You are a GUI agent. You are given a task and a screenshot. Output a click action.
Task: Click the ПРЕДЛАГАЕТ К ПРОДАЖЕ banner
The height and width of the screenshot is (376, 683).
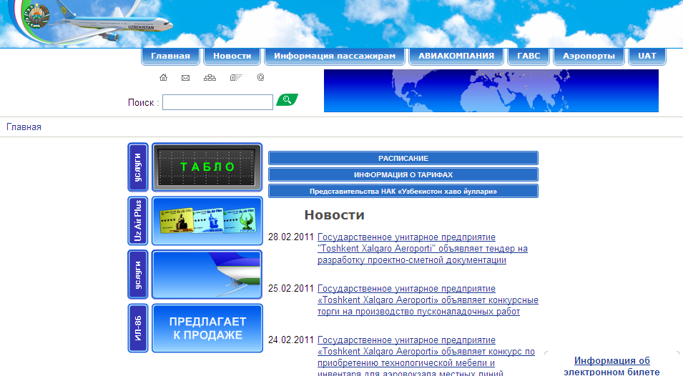(207, 328)
